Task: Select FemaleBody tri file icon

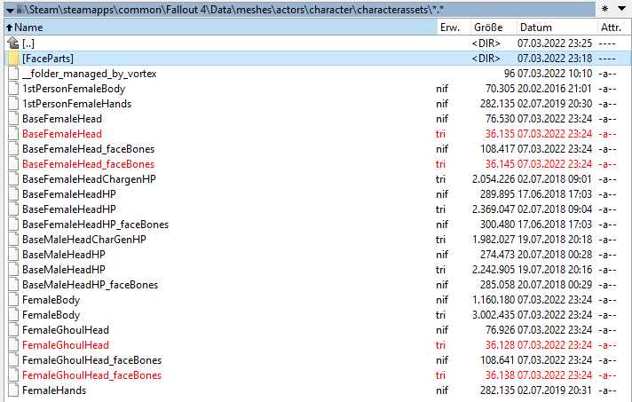Action: pos(13,315)
